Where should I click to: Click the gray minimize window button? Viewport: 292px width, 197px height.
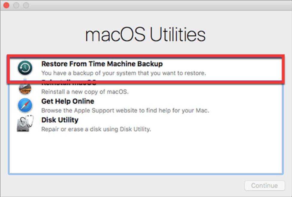(x=16, y=5)
